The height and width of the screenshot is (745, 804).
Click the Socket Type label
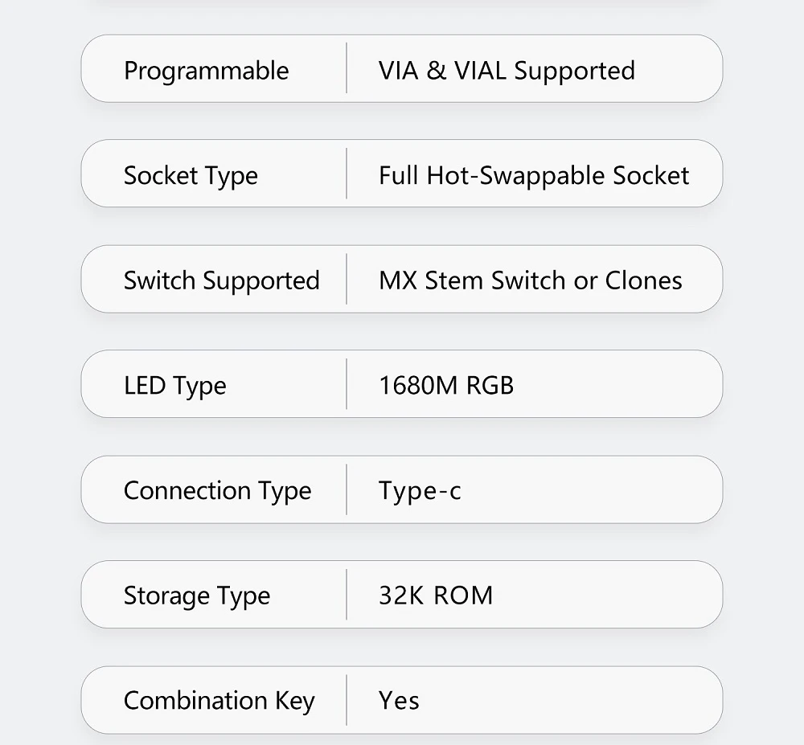coord(191,176)
